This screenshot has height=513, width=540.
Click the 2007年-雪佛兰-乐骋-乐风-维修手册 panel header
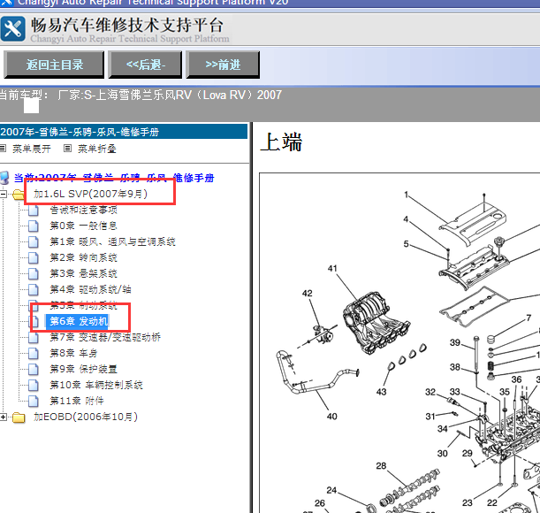[124, 132]
